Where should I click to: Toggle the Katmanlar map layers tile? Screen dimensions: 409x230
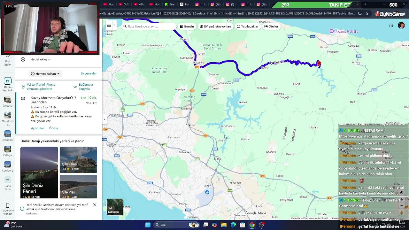pyautogui.click(x=115, y=207)
